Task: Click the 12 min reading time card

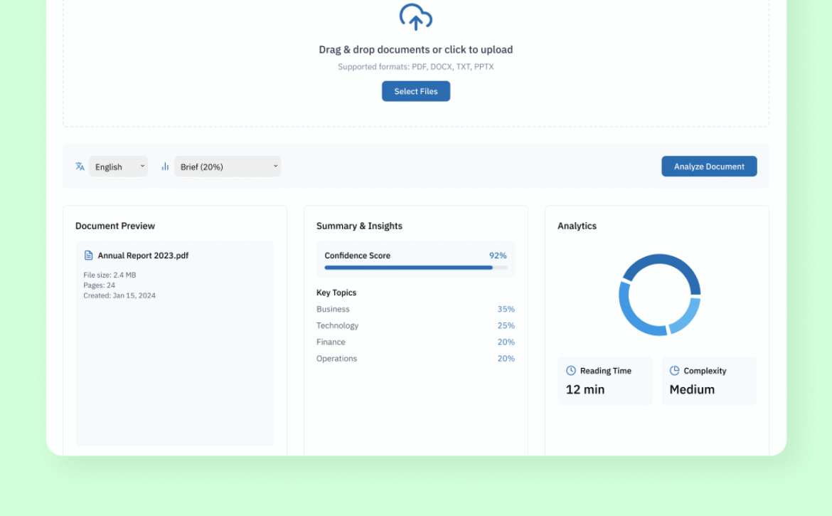Action: [x=605, y=381]
